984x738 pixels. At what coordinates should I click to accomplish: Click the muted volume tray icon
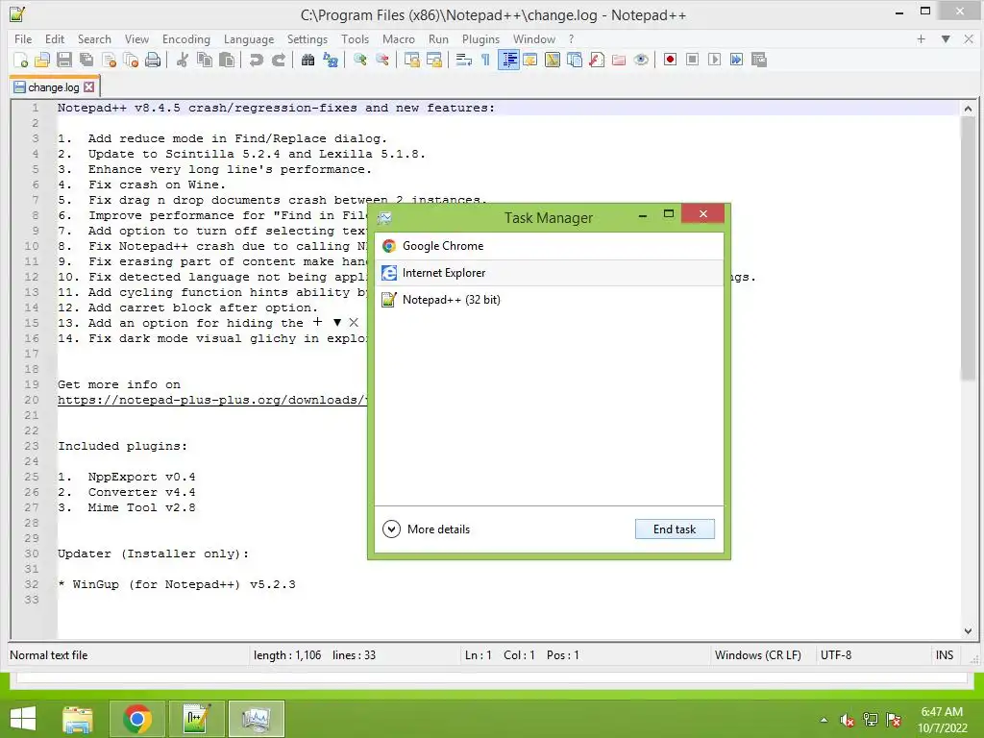tap(848, 720)
